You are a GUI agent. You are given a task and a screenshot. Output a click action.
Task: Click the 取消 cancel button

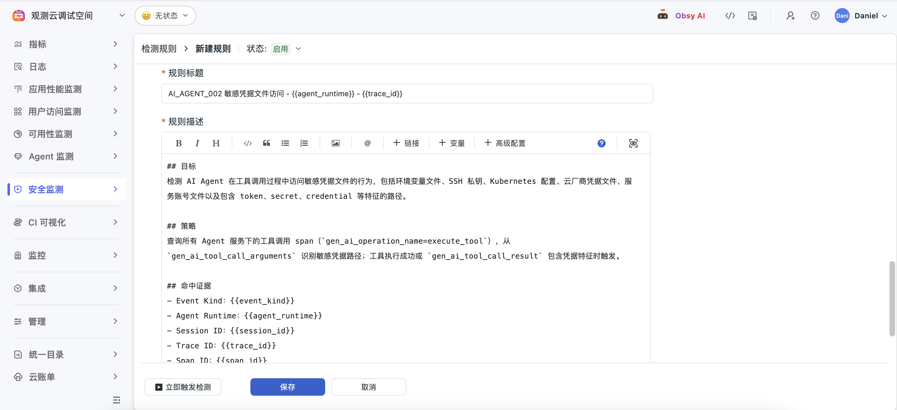tap(368, 387)
